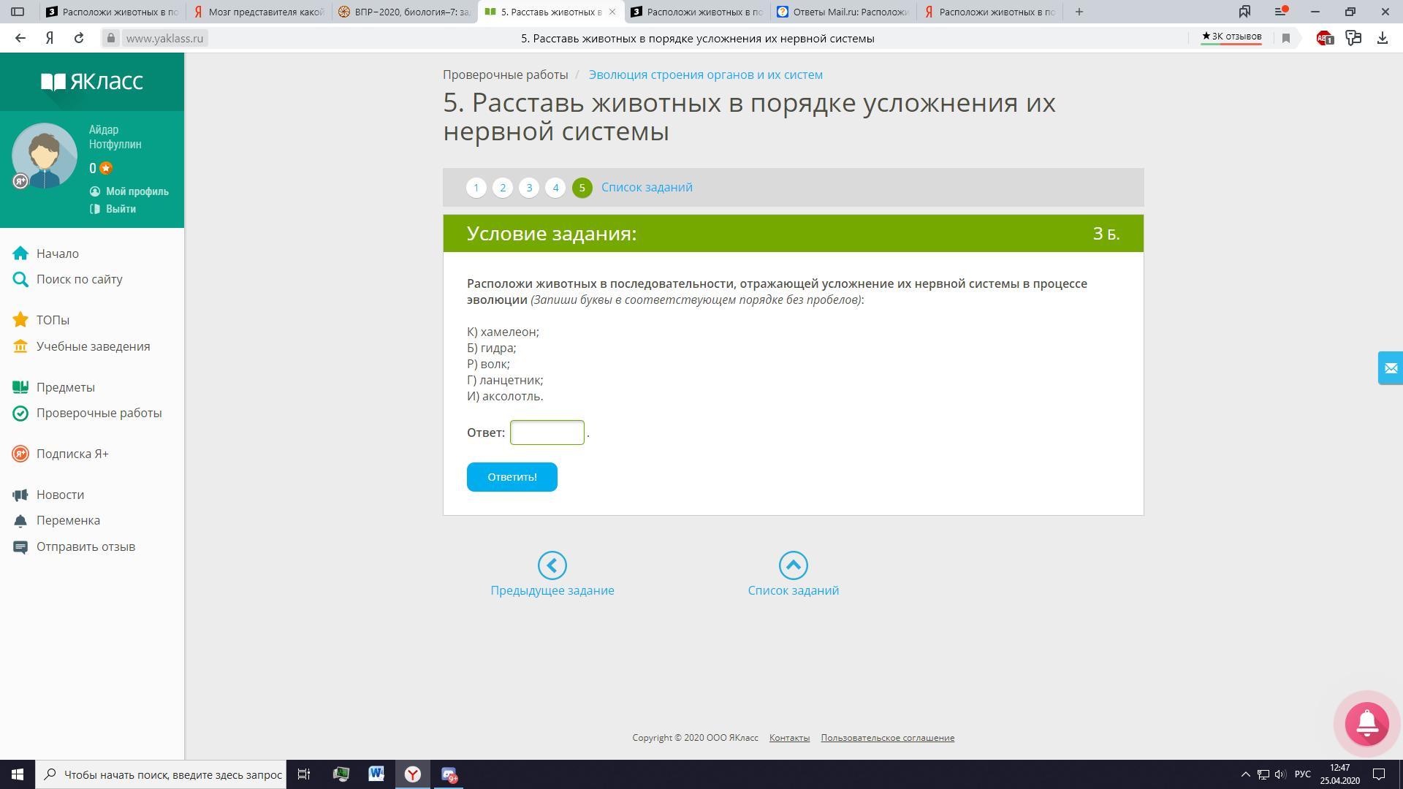
Task: Switch to ВПР-2020 биология tab
Action: (406, 12)
